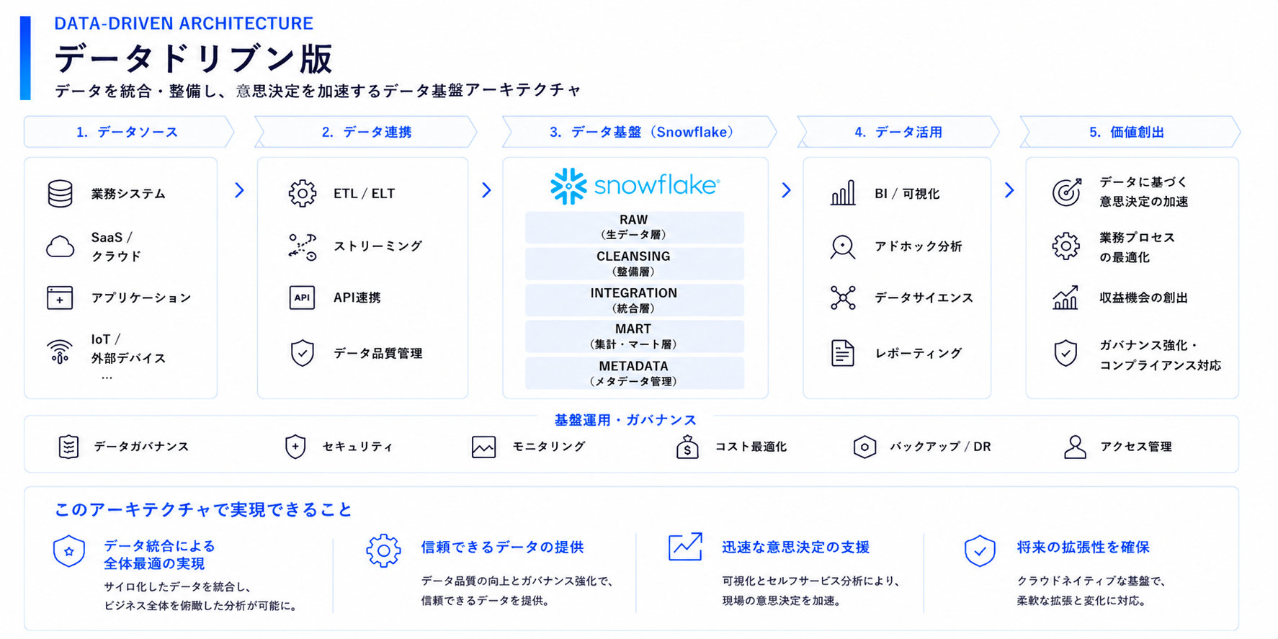Click the CLEANSING (整備層) layer block
Image resolution: width=1278 pixels, height=639 pixels.
pyautogui.click(x=634, y=264)
